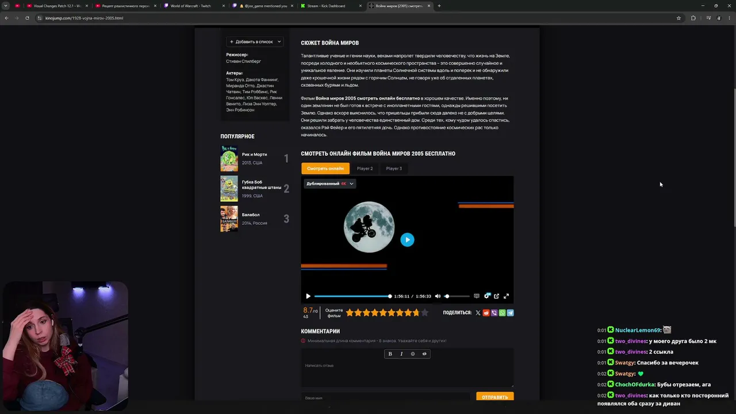
Task: Open the 'Балабол' popular link
Action: 251,214
